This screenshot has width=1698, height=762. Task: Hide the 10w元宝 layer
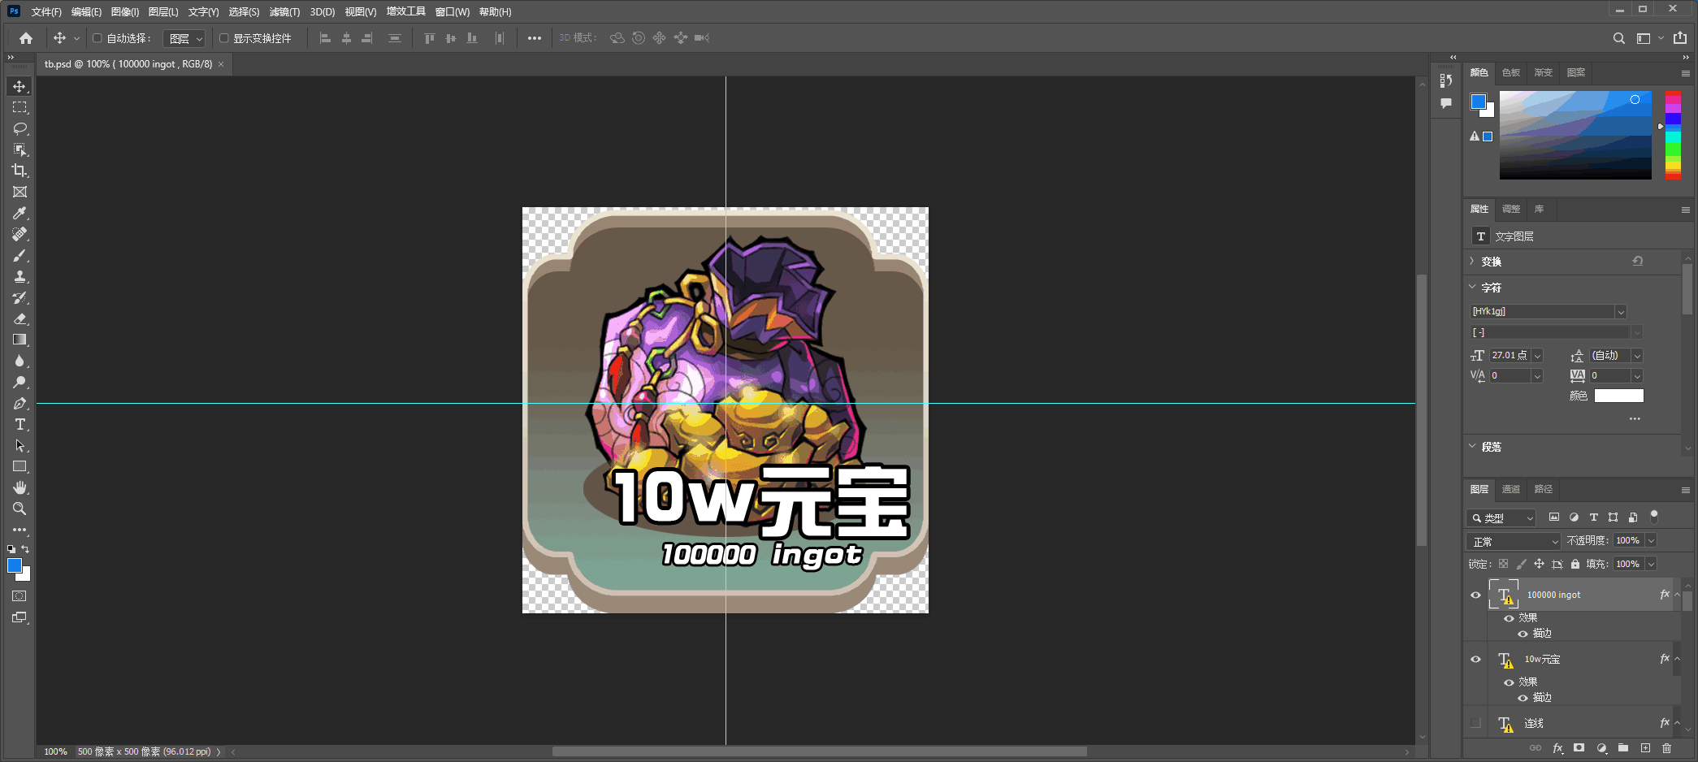(1475, 659)
